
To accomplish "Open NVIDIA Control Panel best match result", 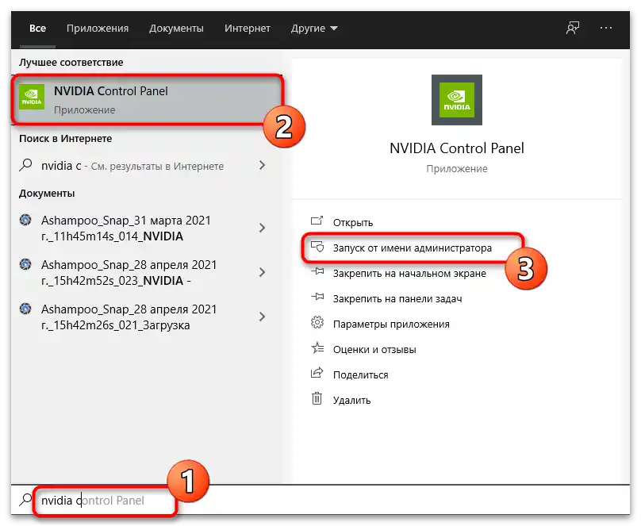I will 148,99.
